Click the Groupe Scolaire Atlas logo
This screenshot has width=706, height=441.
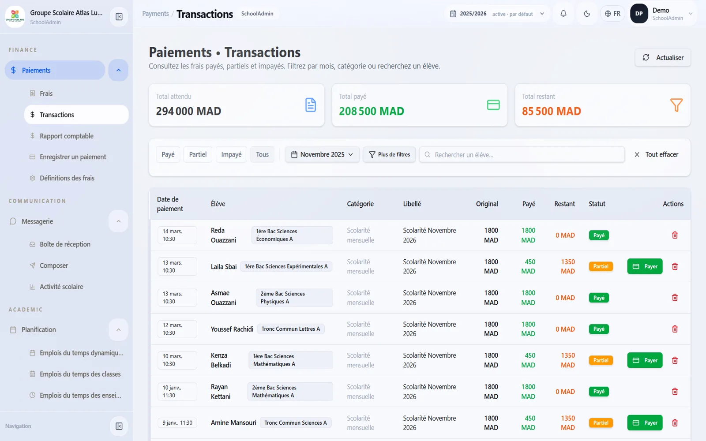[15, 17]
